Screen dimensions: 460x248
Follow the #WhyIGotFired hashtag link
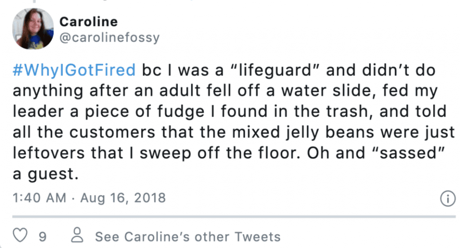point(74,70)
